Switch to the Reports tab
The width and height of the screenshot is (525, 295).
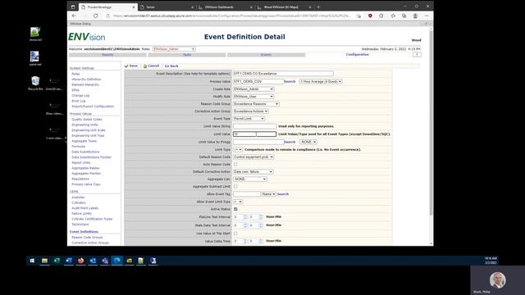(x=107, y=55)
